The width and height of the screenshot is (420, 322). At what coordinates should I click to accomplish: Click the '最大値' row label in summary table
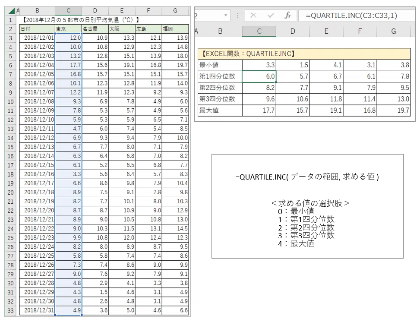coord(220,110)
